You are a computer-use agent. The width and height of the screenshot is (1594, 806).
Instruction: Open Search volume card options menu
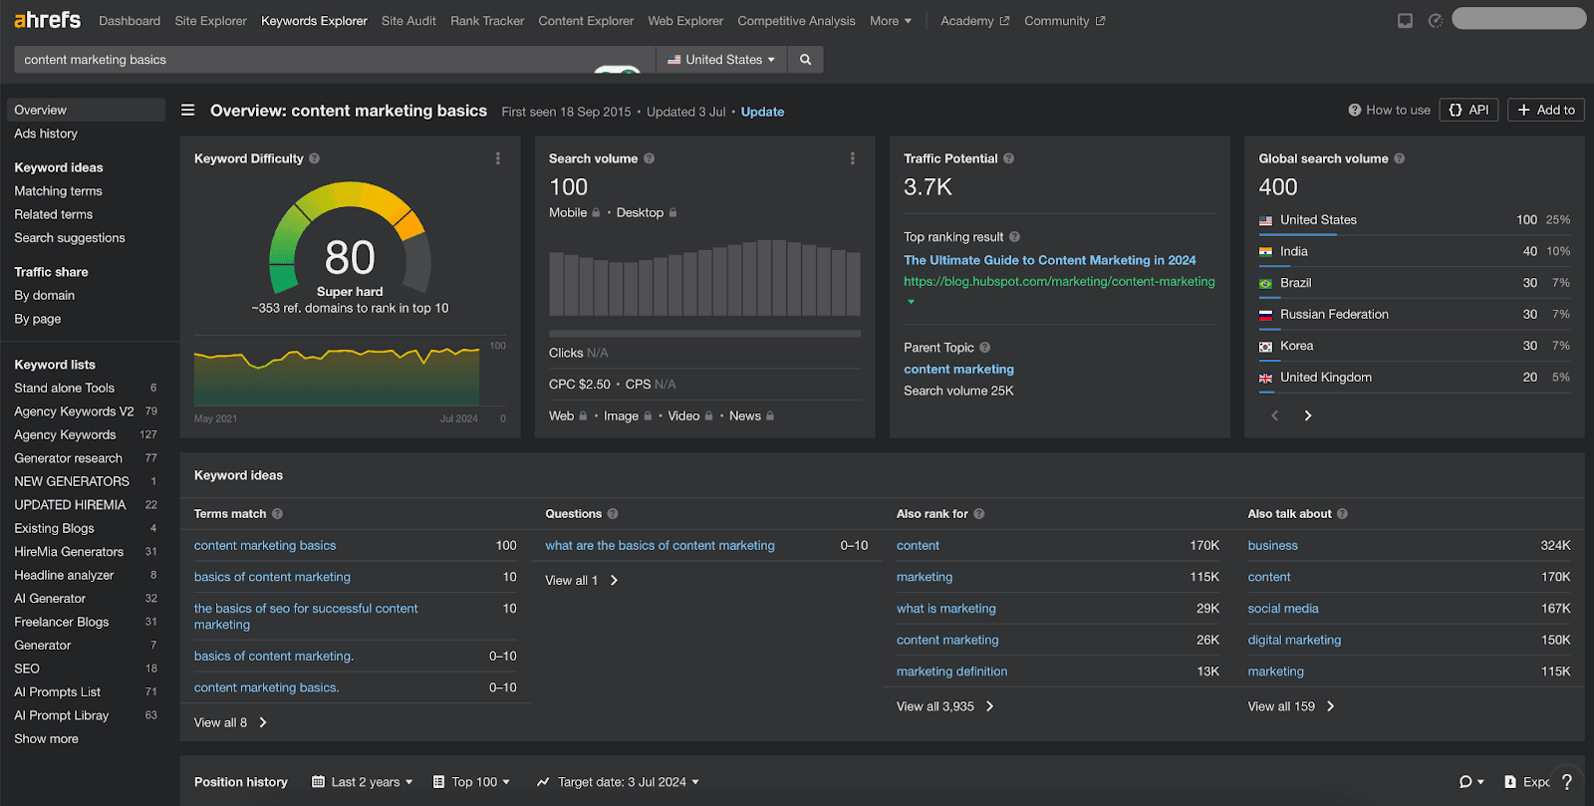(x=853, y=158)
